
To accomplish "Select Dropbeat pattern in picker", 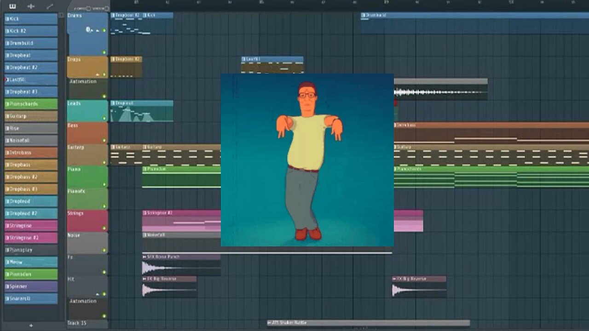I will coord(31,55).
